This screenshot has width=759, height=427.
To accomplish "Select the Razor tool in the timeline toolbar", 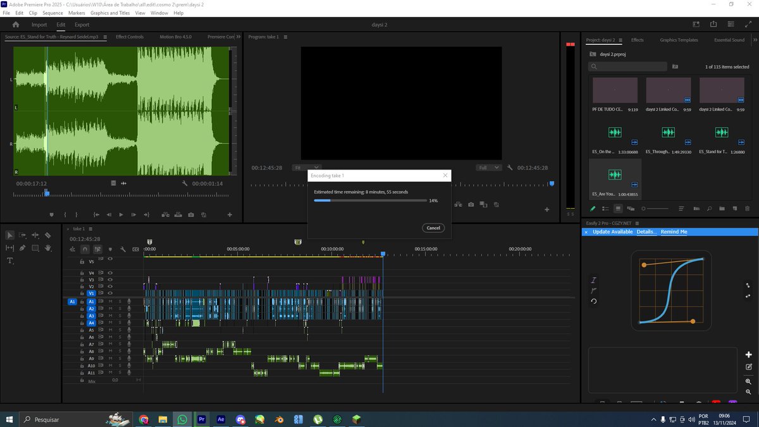I will (x=47, y=235).
